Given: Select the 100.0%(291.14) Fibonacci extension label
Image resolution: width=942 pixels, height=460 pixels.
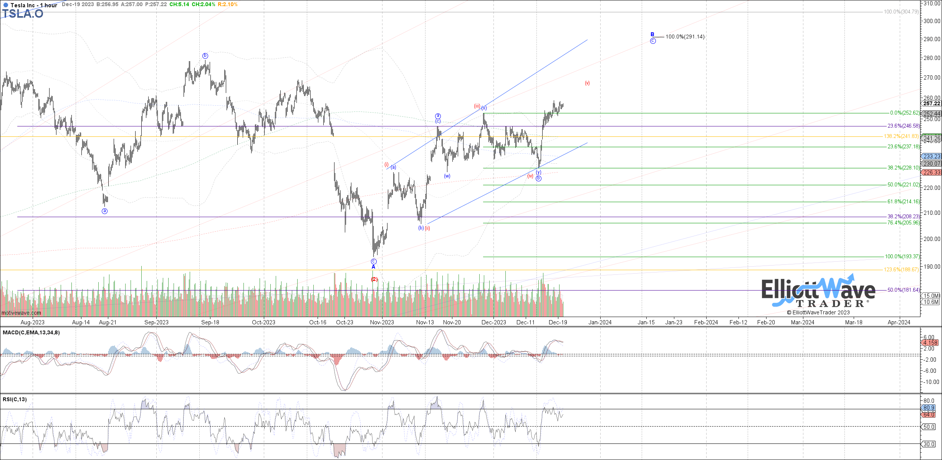Looking at the screenshot, I should click(x=685, y=37).
